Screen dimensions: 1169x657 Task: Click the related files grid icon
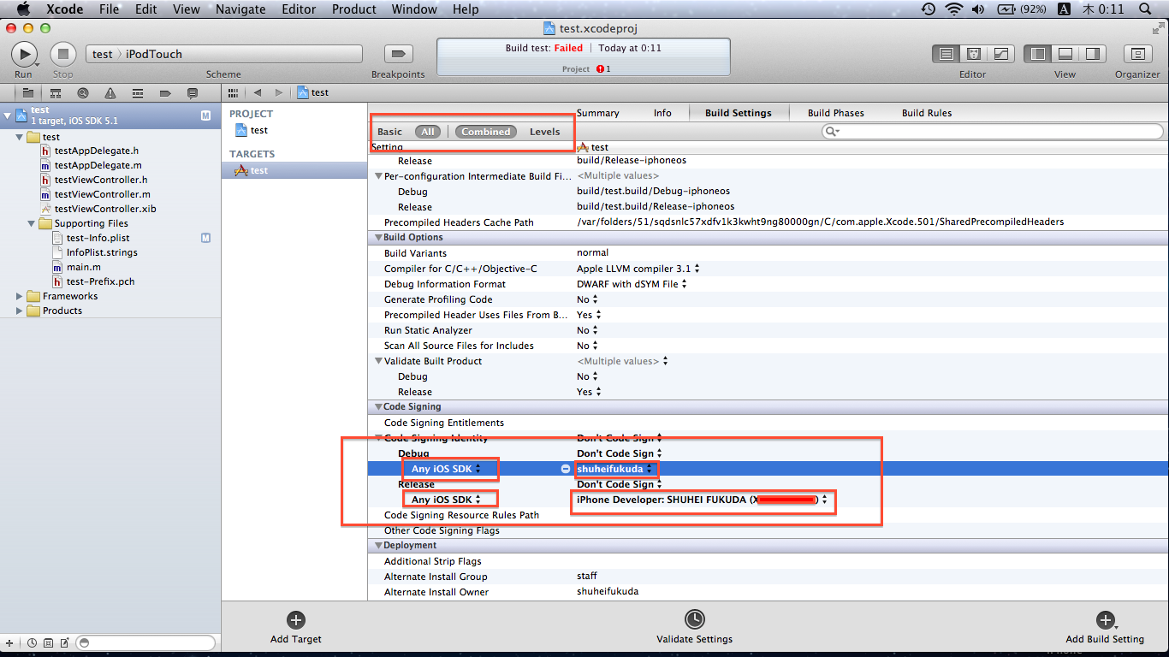232,92
